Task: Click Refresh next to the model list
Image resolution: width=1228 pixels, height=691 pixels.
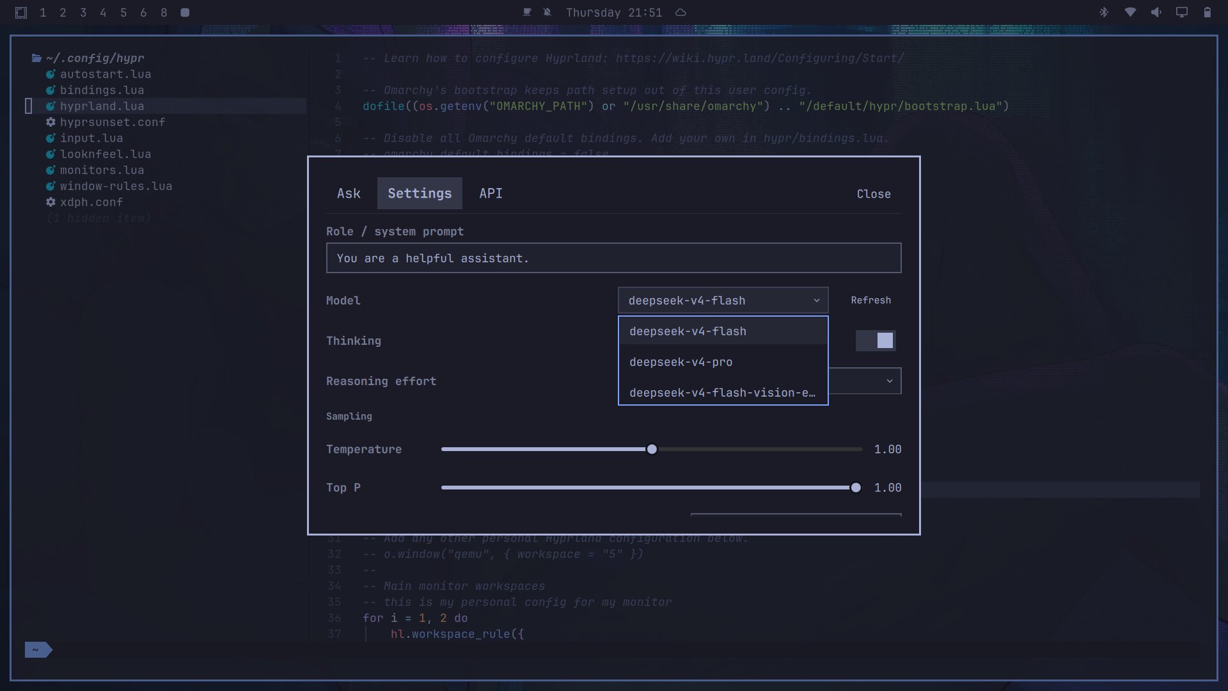Action: click(x=870, y=300)
